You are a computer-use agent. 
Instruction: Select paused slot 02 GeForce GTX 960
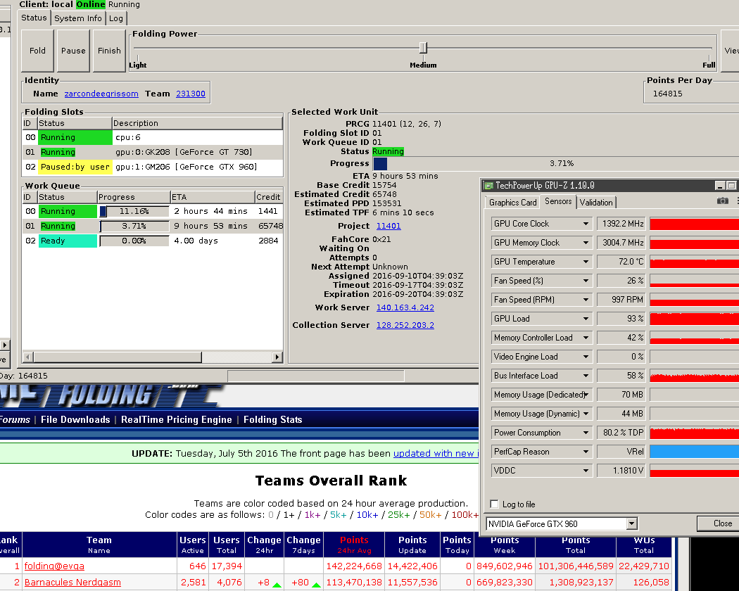click(x=153, y=167)
